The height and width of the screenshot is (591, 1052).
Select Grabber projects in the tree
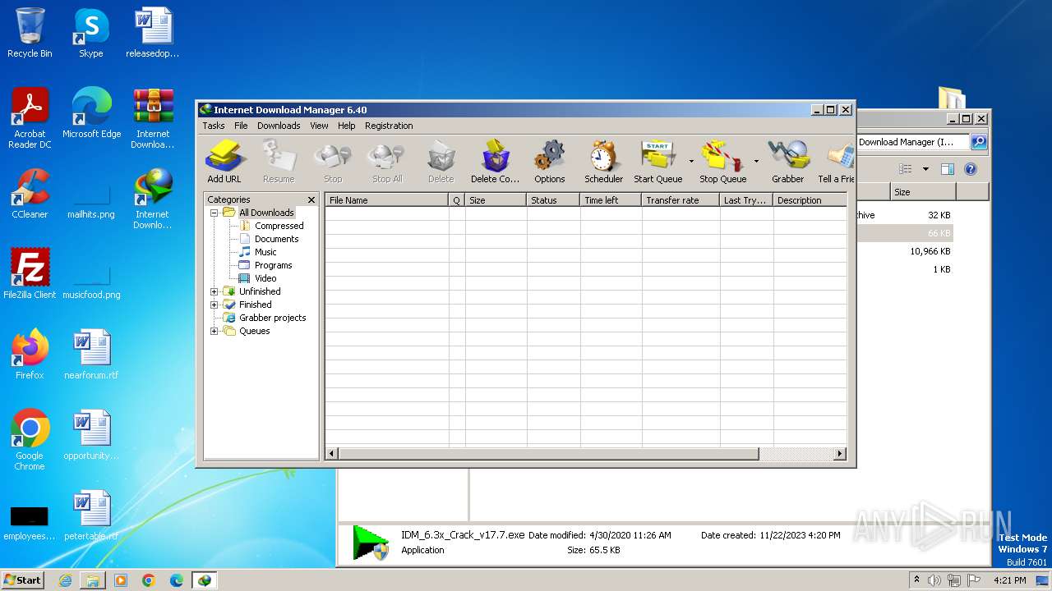(272, 318)
